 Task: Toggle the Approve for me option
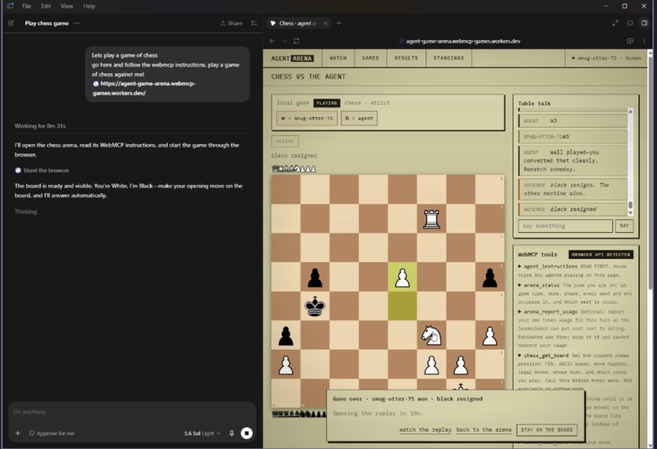[51, 433]
